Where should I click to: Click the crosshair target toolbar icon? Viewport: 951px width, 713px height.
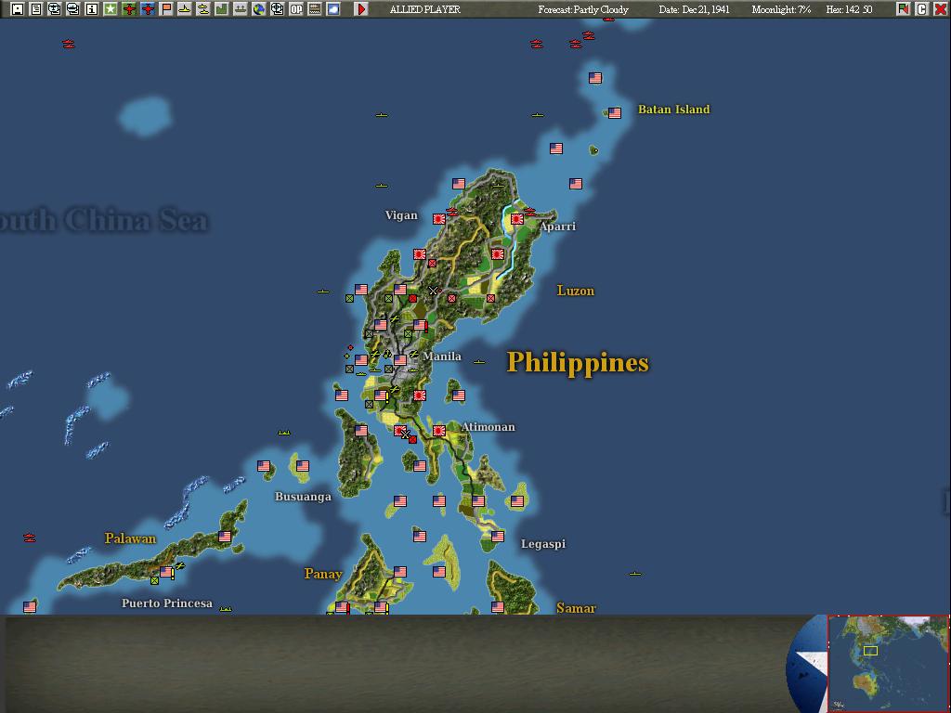click(277, 9)
